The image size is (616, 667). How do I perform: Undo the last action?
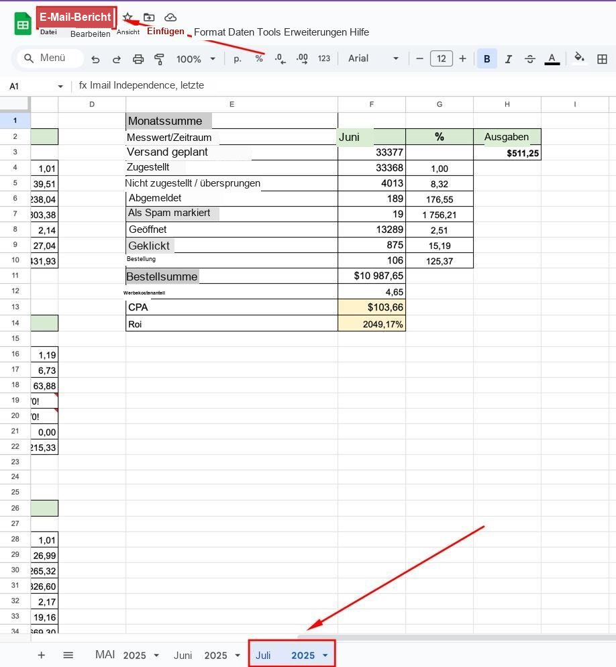point(95,59)
